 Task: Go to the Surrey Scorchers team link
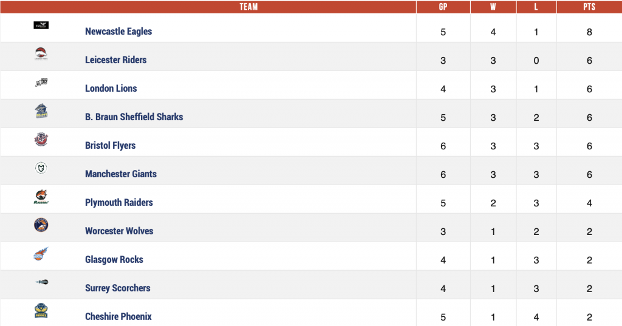click(x=117, y=288)
